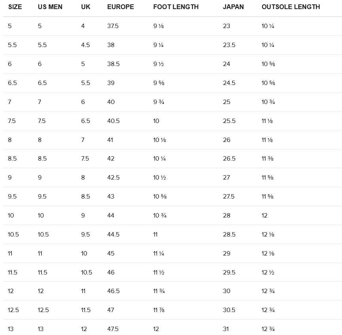Click the EUROPE column header
342x335 pixels.
click(121, 7)
